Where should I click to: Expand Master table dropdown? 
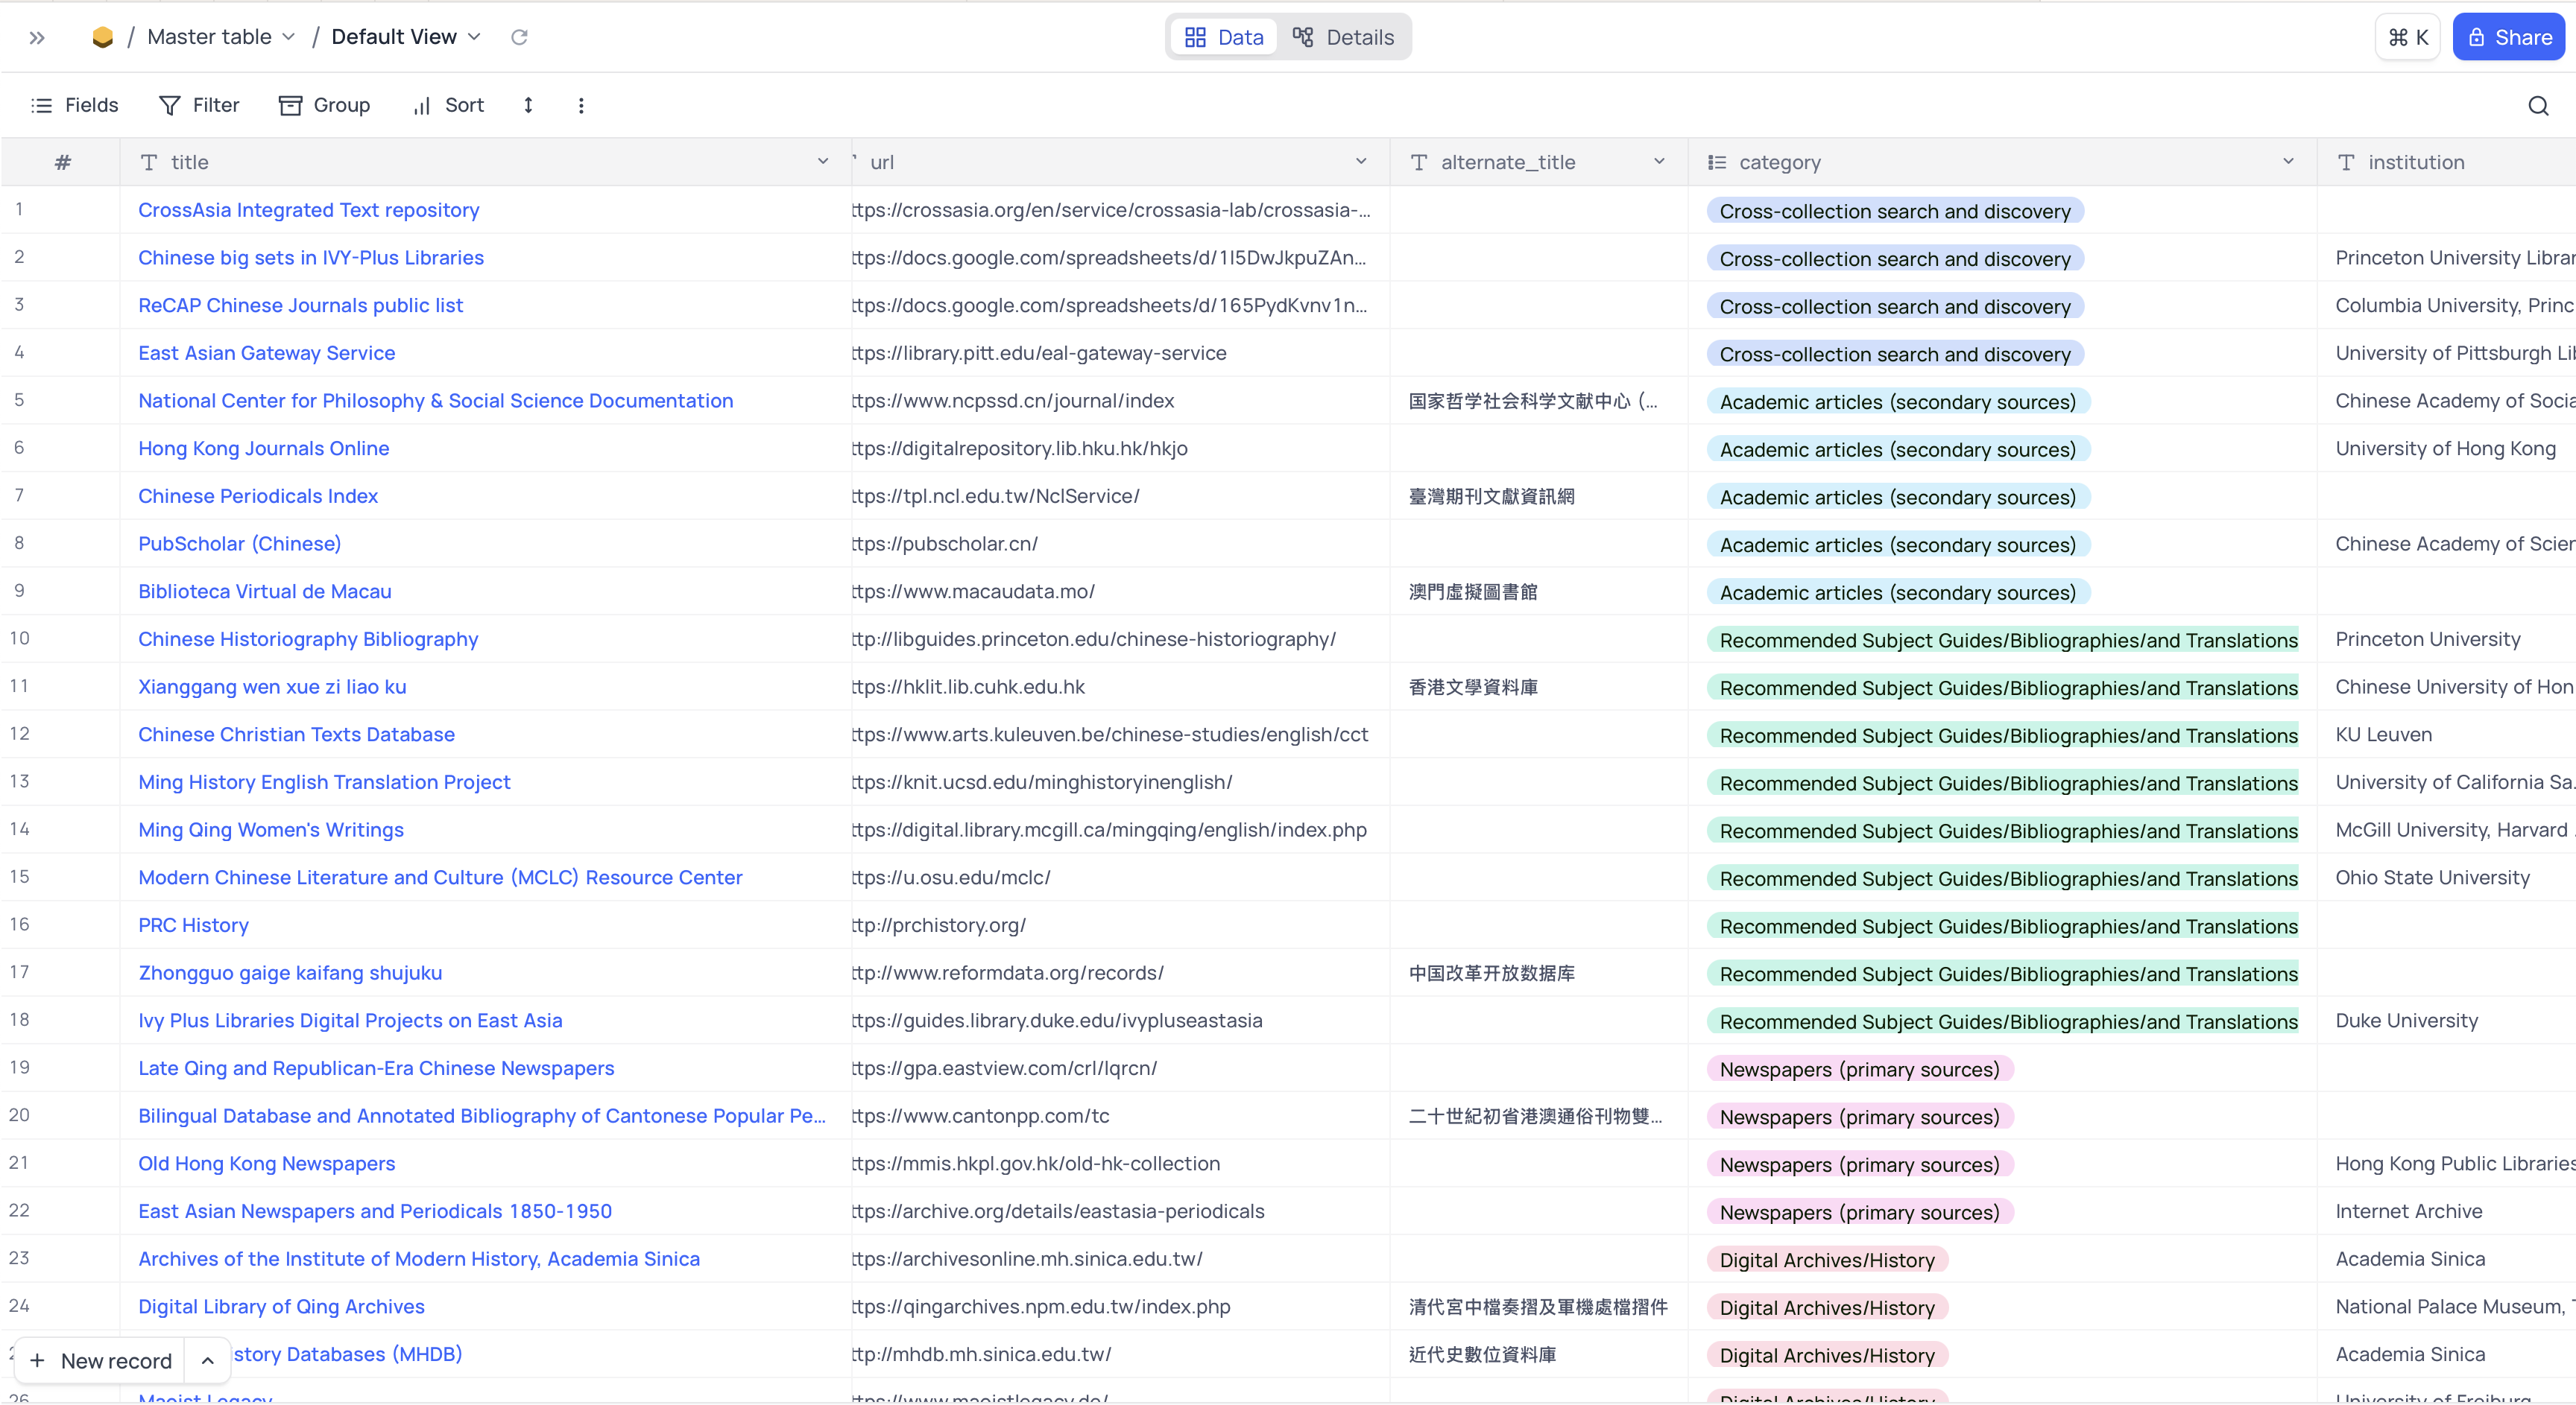click(288, 37)
